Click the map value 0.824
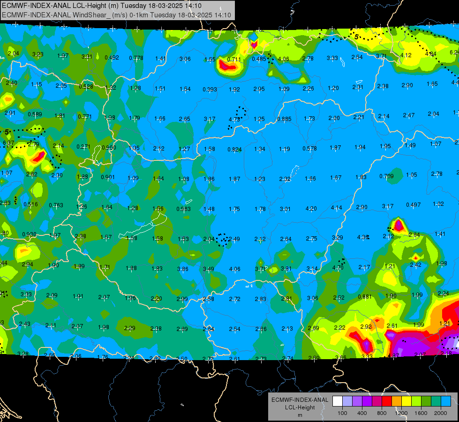Image resolution: width=459 pixels, height=422 pixels. (x=234, y=150)
